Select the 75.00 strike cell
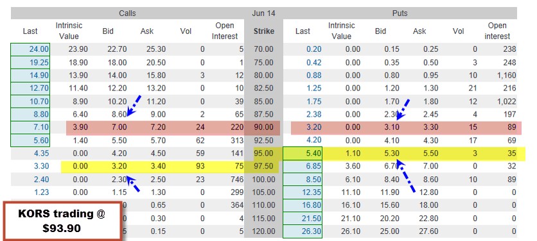Screen dimensions: 537x241 (x=264, y=63)
